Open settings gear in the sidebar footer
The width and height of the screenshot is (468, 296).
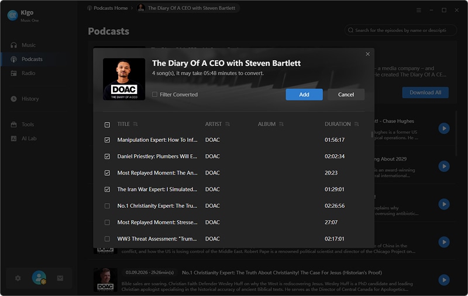click(x=18, y=278)
